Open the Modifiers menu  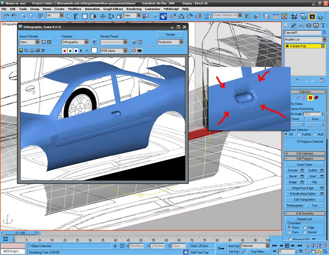74,9
